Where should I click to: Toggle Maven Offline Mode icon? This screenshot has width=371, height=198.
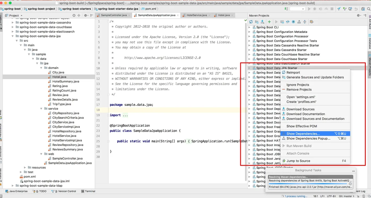[x=288, y=22]
